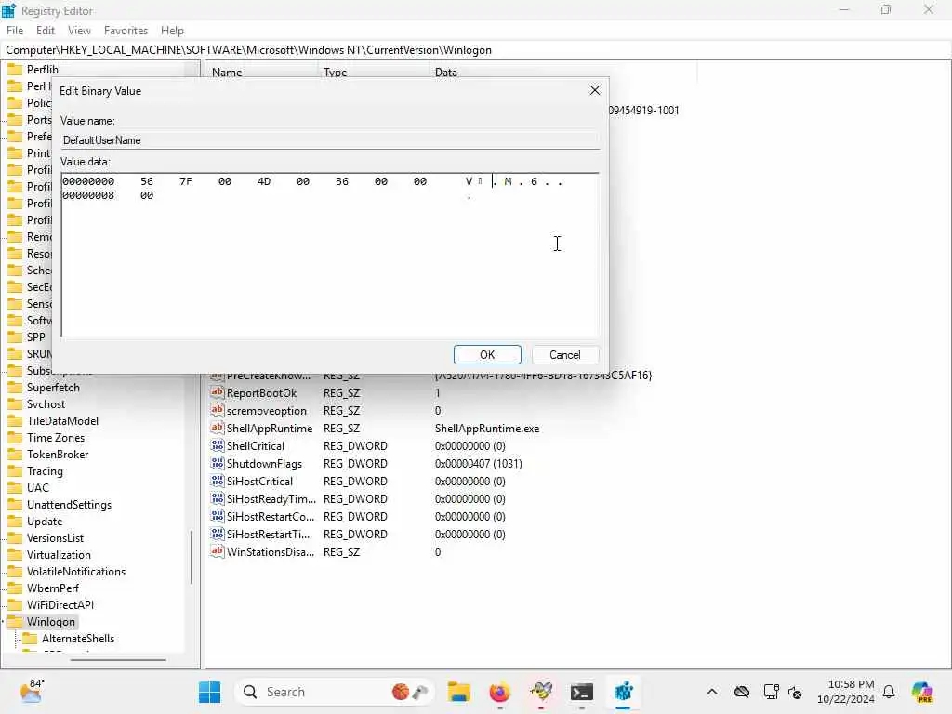Click inside the binary value data area
Viewport: 952px width, 714px height.
click(330, 255)
